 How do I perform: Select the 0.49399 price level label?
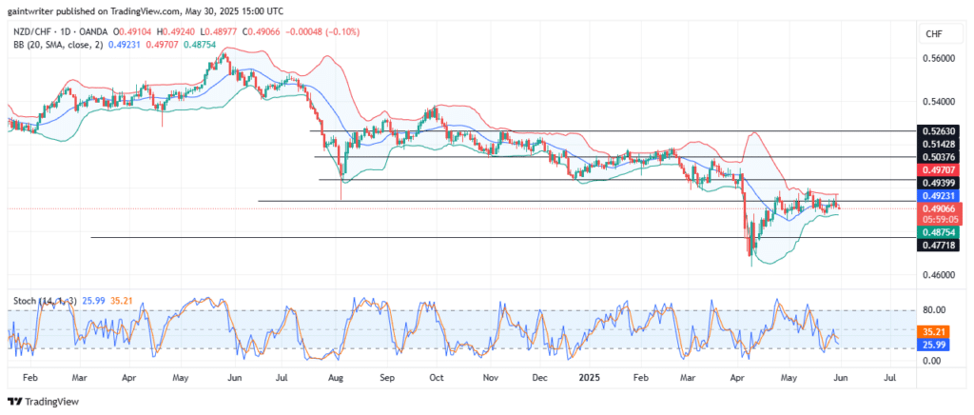pos(938,182)
